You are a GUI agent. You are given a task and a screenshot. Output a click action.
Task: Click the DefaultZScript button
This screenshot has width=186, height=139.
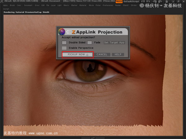[x=131, y=2]
